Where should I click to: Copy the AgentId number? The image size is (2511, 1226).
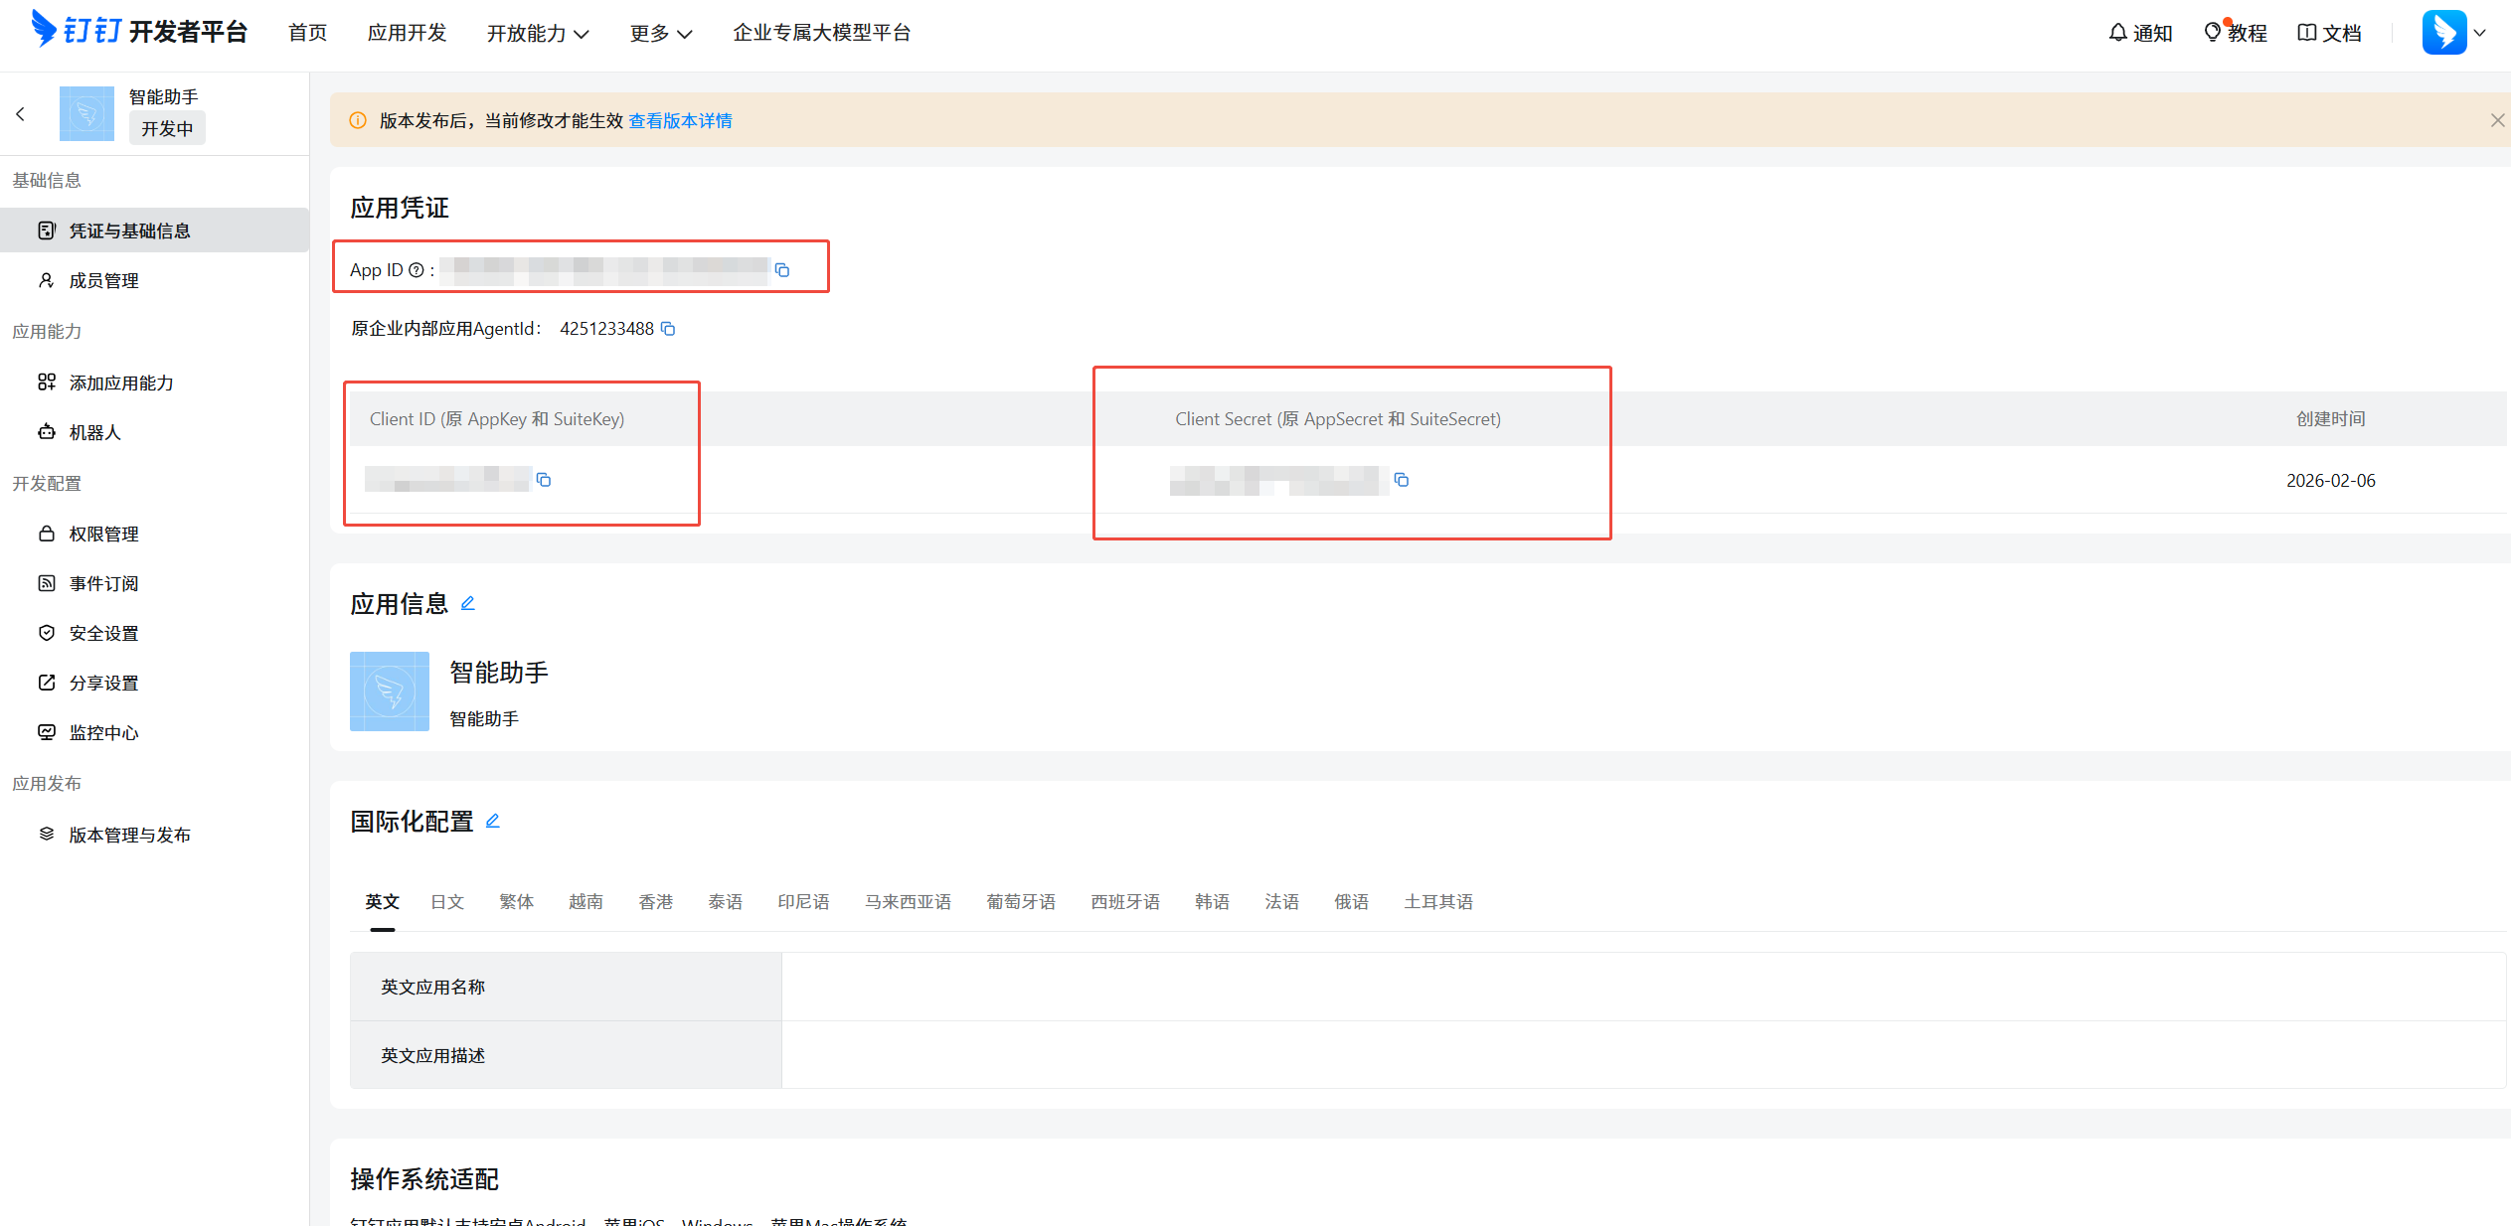coord(669,329)
